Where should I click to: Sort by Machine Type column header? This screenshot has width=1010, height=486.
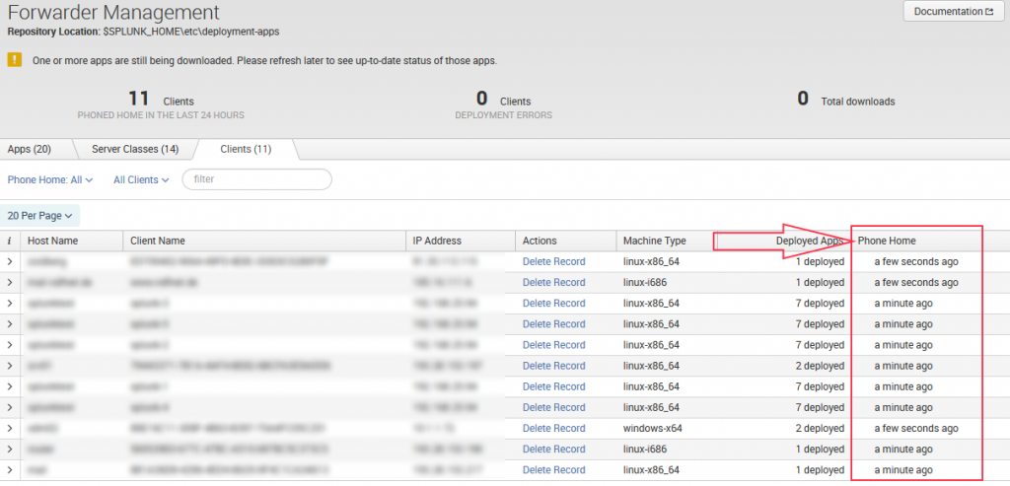[x=655, y=241]
